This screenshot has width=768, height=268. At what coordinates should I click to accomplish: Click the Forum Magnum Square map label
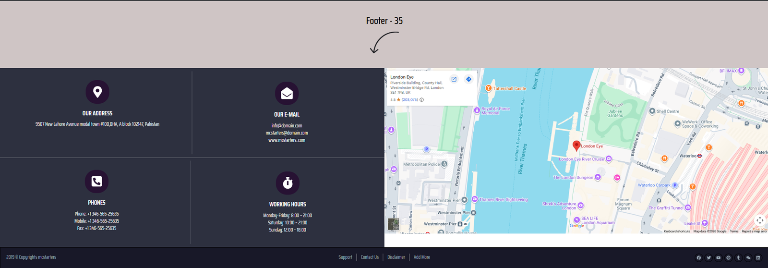(624, 204)
